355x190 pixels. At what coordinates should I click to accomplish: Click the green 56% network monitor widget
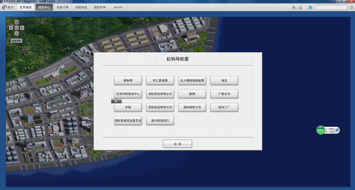coord(321,130)
